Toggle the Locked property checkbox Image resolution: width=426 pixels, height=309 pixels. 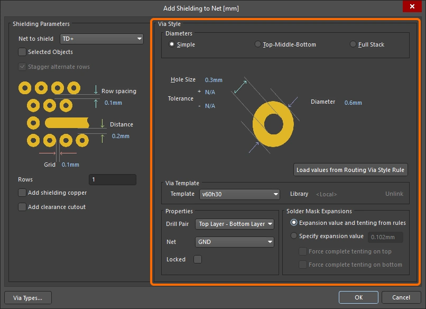[198, 259]
